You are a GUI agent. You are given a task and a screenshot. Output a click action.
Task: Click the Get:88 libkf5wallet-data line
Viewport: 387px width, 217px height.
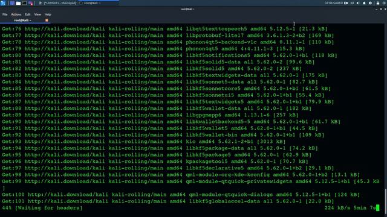157,108
